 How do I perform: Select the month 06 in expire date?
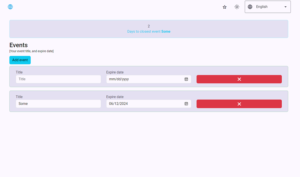click(x=111, y=104)
